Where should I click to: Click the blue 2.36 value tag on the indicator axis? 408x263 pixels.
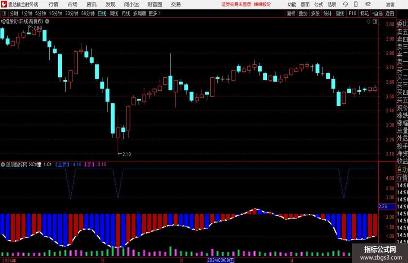[387, 206]
